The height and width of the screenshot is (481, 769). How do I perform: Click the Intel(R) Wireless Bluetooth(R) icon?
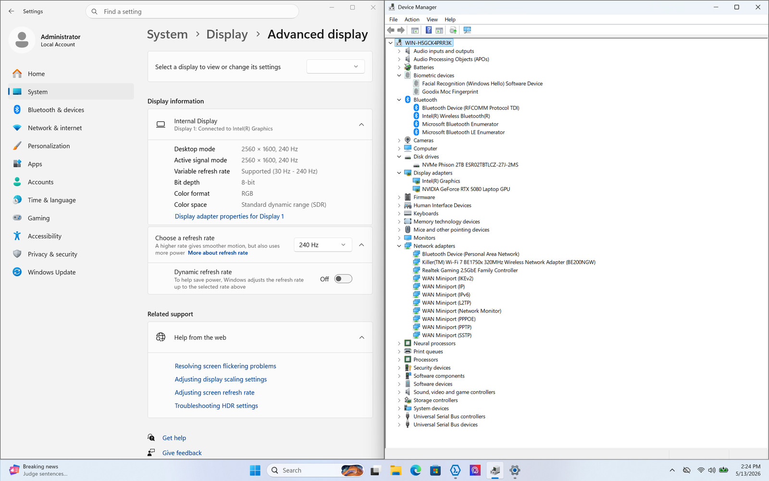pos(416,116)
